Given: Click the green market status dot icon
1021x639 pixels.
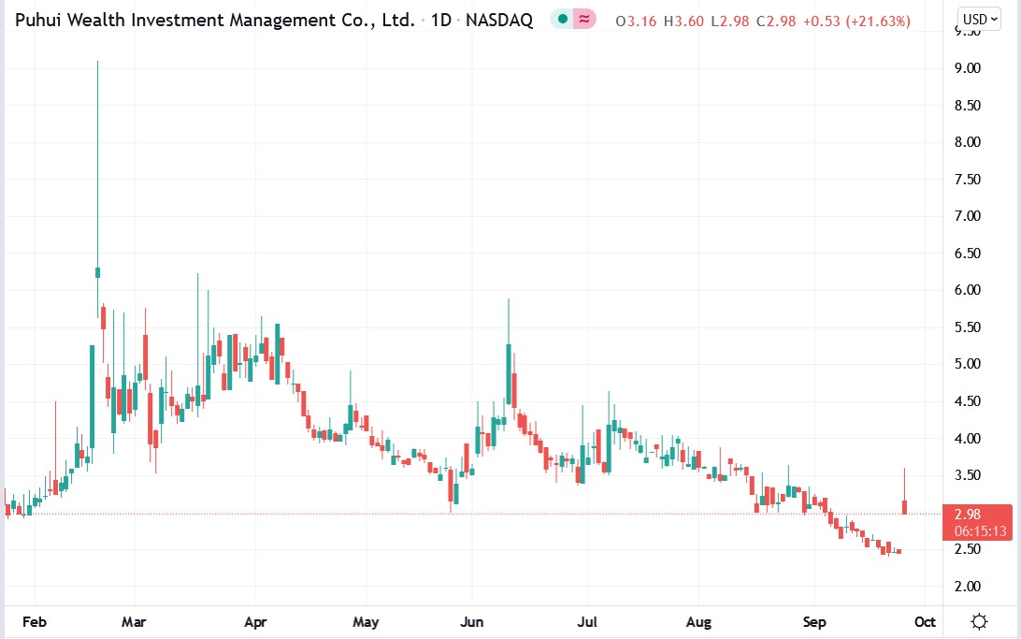Looking at the screenshot, I should (x=563, y=20).
